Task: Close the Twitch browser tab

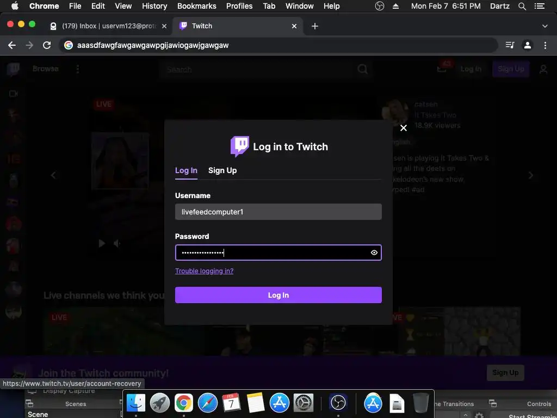Action: [x=294, y=26]
